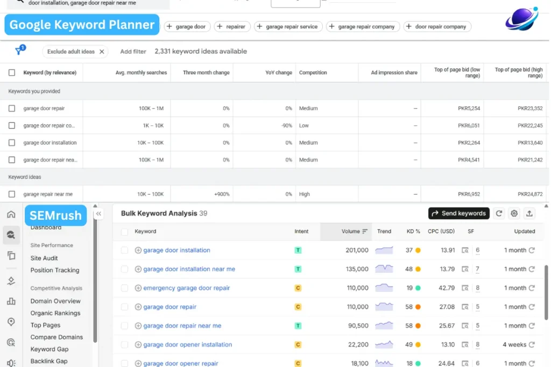
Task: Open the garage door installation near me link
Action: (x=189, y=269)
